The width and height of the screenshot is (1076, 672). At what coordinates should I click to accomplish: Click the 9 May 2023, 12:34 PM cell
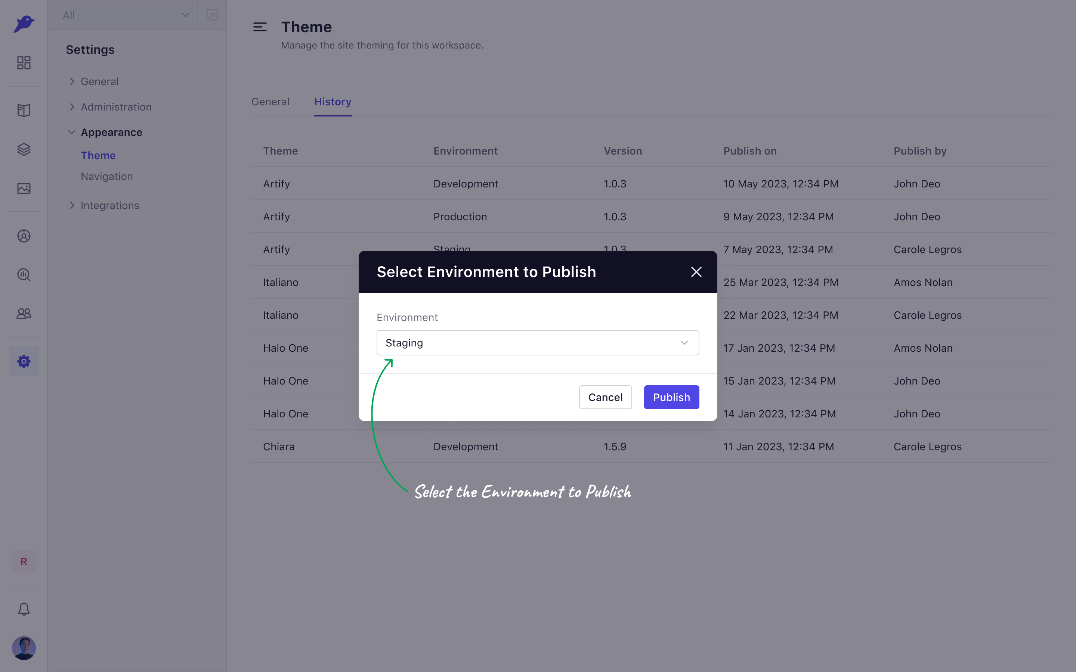pyautogui.click(x=779, y=217)
